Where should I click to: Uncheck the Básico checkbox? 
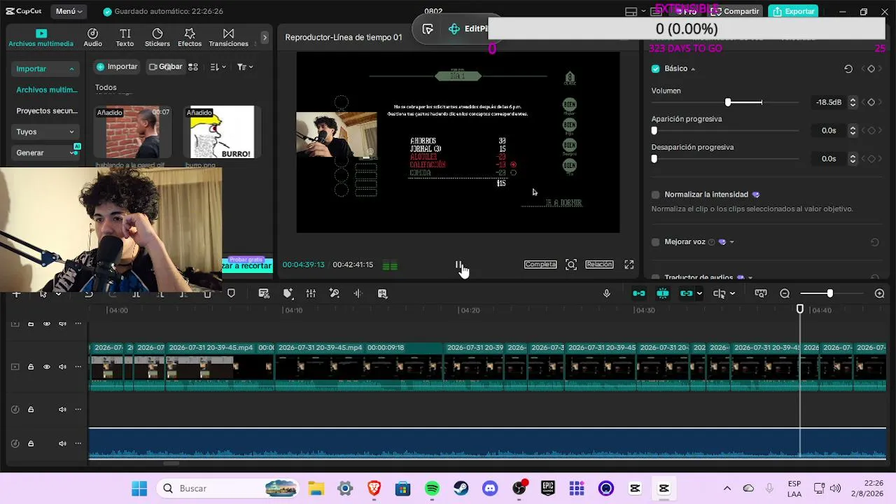click(655, 69)
